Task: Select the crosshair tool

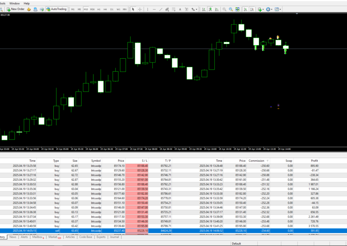Action: click(140, 9)
